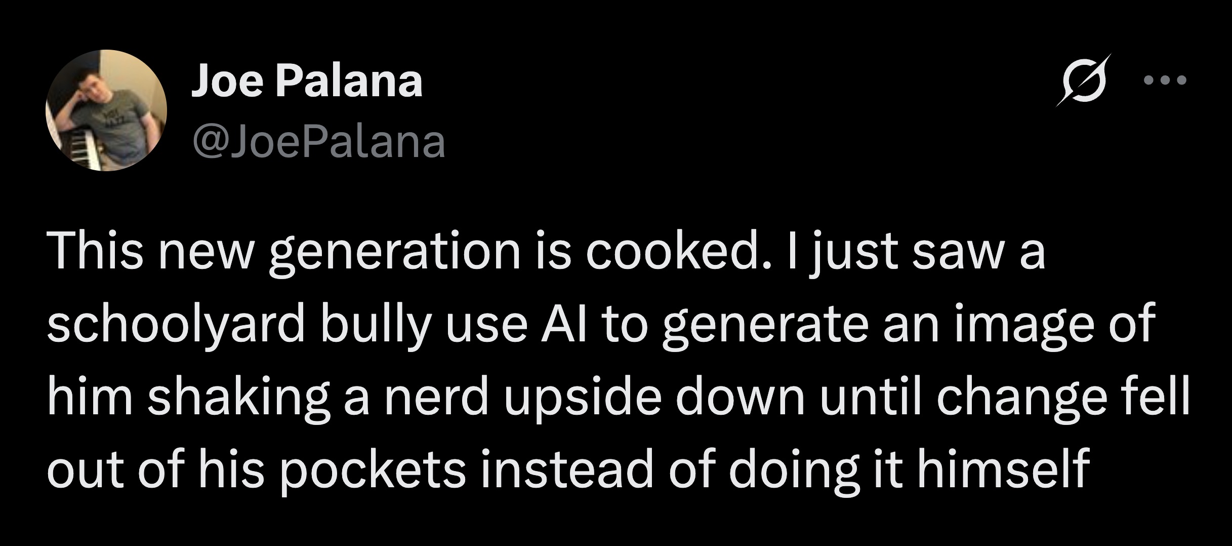This screenshot has width=1232, height=546.
Task: Open the @JoePalana handle link
Action: [318, 143]
